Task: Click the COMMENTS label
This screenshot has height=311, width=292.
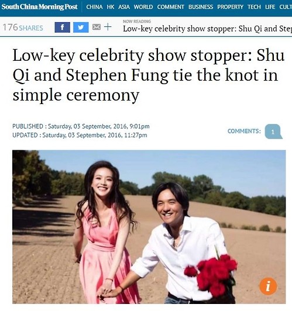Action: [x=244, y=131]
